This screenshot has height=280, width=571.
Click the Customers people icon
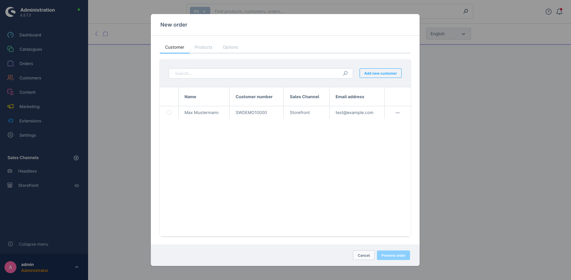10,78
